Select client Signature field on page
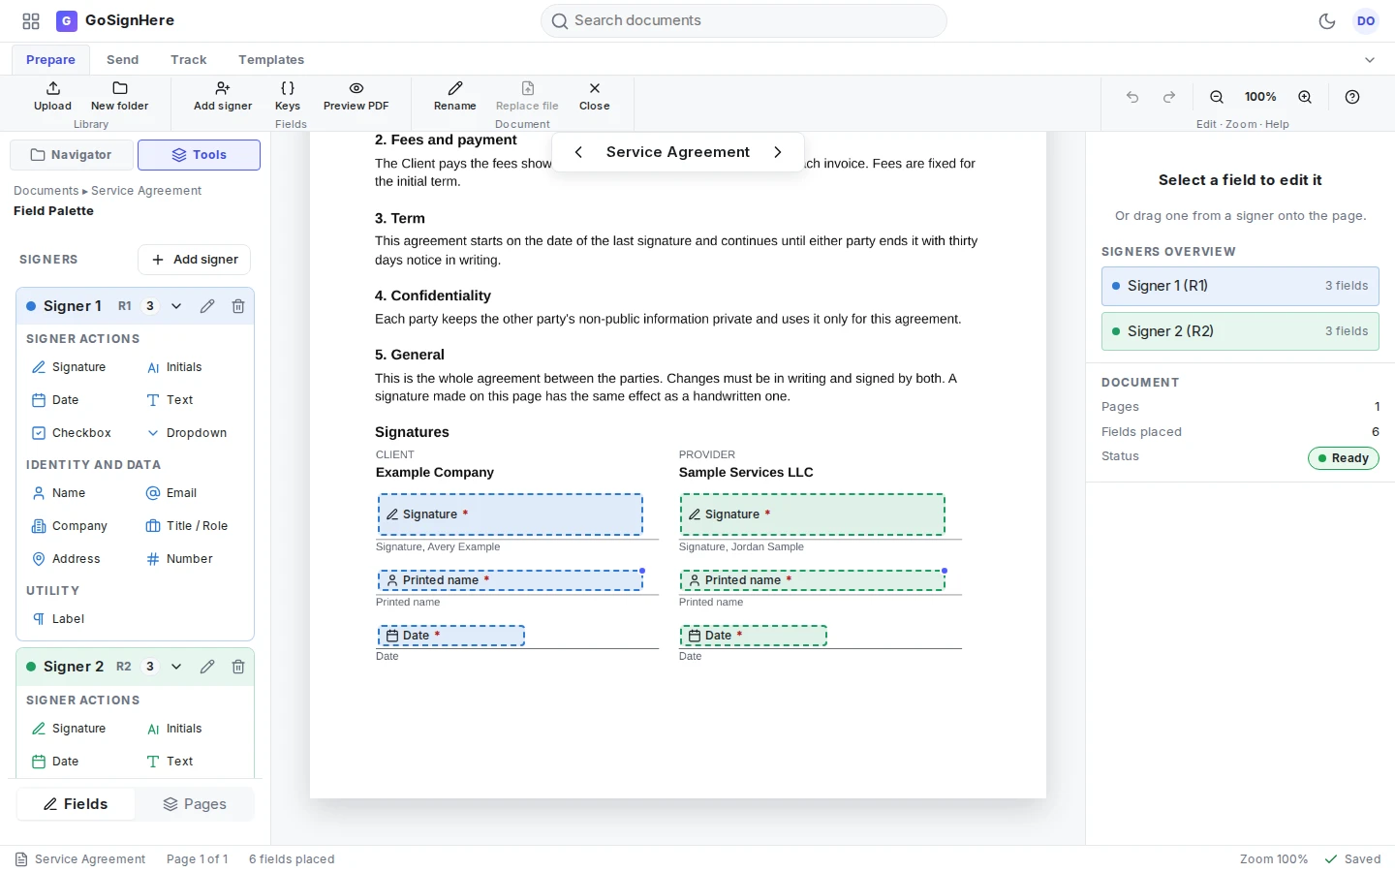 [x=511, y=514]
